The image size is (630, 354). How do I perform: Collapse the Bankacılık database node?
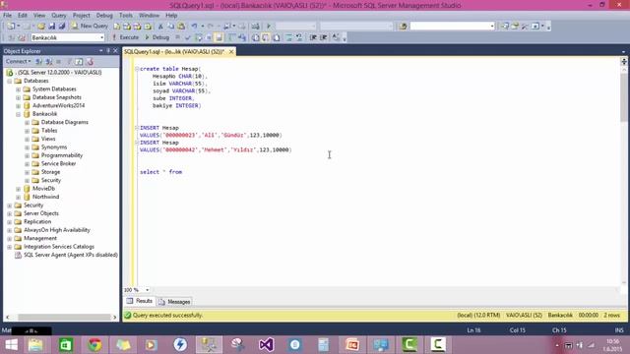click(x=18, y=114)
